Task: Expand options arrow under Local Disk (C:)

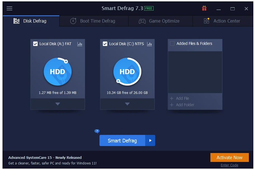Action: click(127, 104)
